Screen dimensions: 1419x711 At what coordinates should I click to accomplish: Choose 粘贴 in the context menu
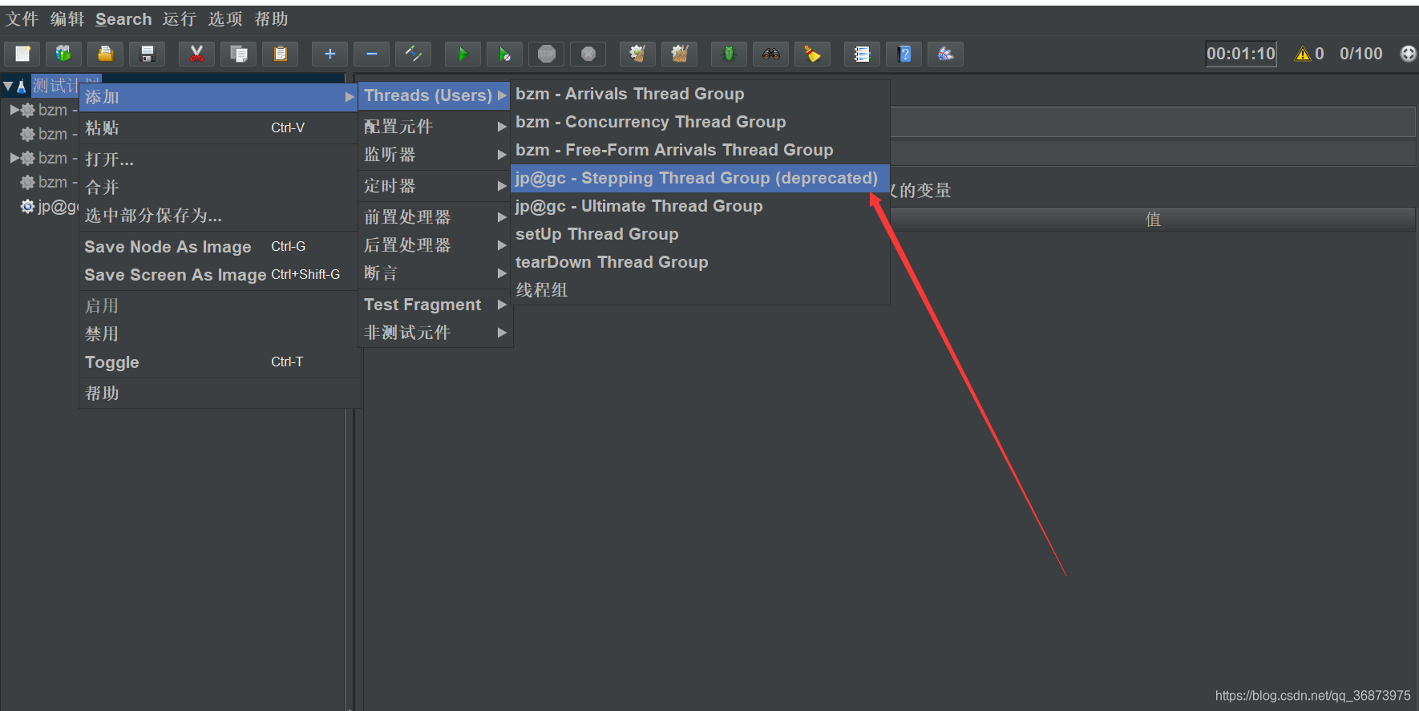[219, 127]
